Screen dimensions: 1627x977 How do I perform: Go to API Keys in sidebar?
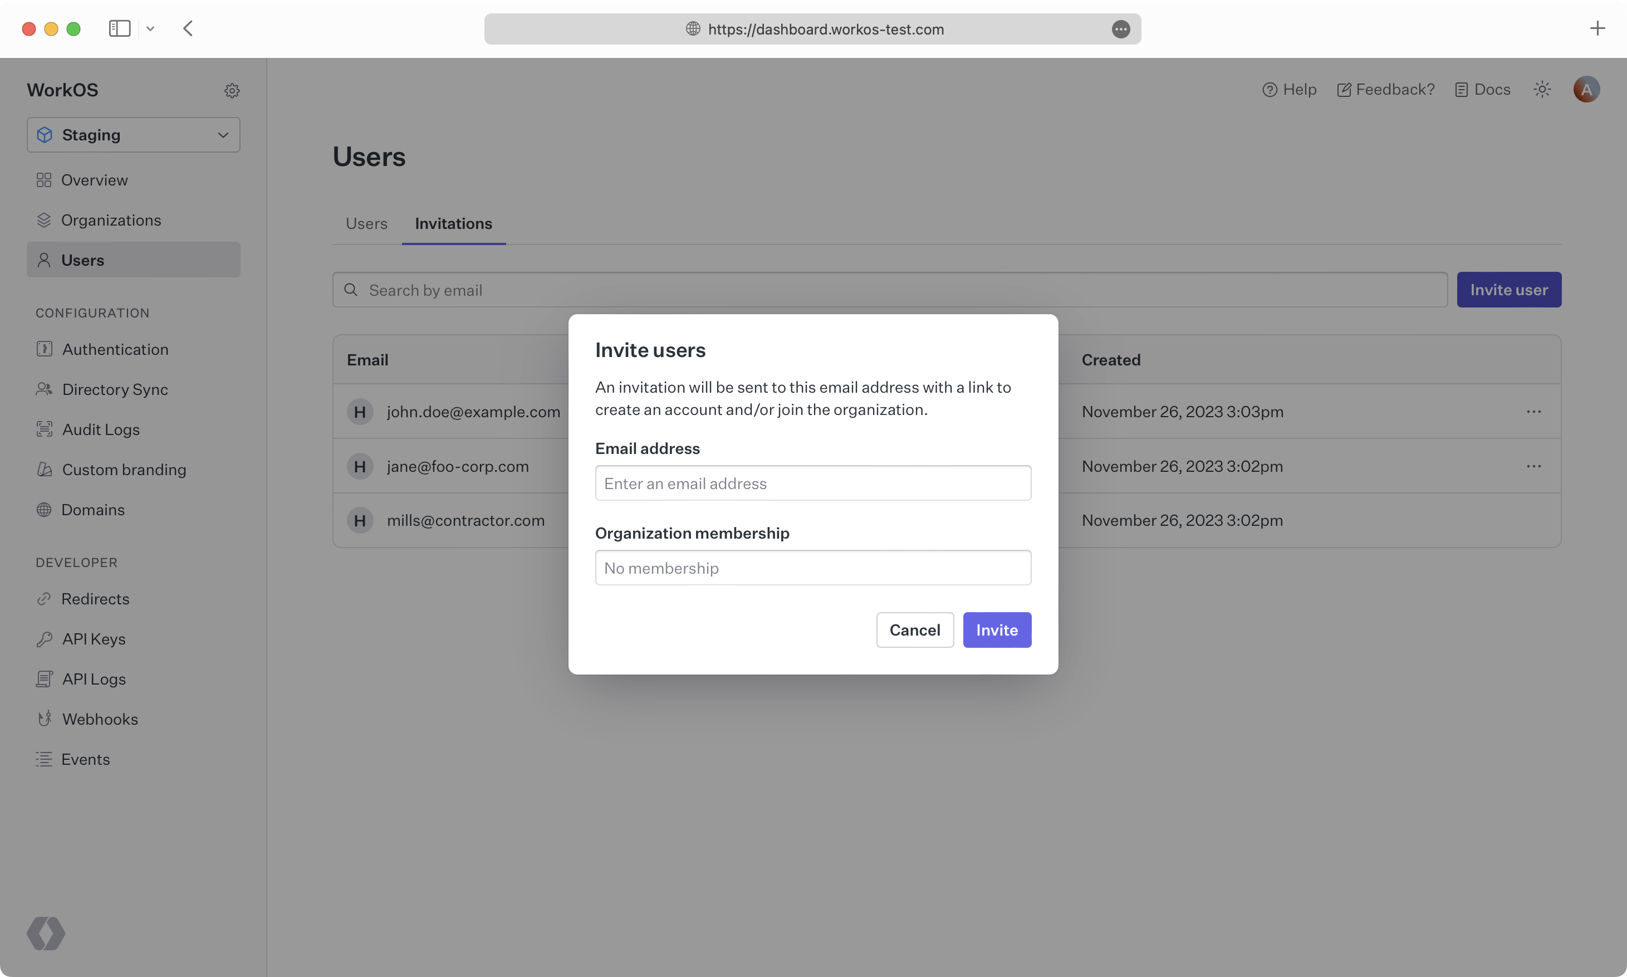(94, 638)
